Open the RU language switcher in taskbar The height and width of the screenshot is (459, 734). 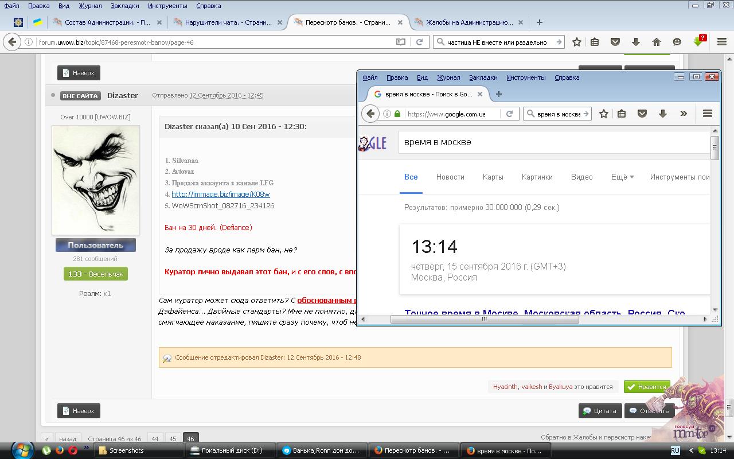pos(676,450)
